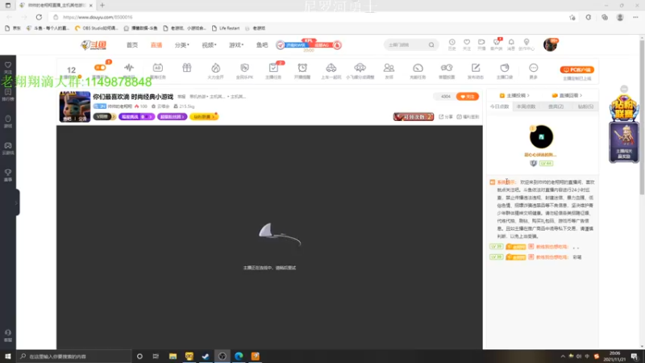Open the Life Restart bookmark
Image resolution: width=645 pixels, height=363 pixels.
[226, 28]
